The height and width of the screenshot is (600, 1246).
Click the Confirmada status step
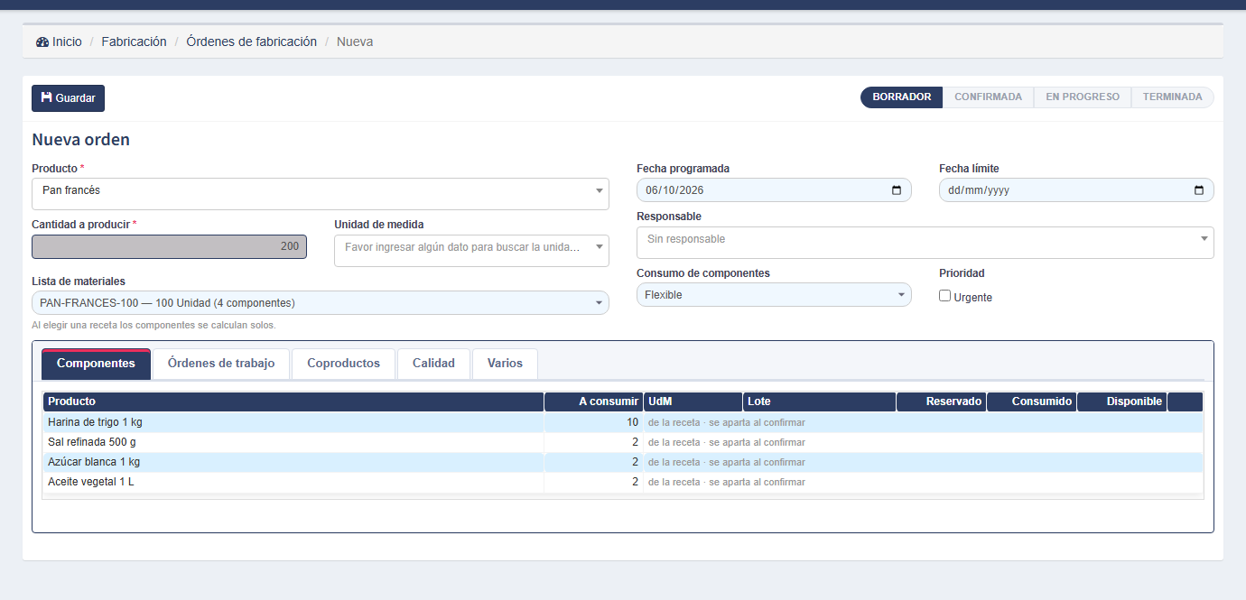click(x=988, y=97)
